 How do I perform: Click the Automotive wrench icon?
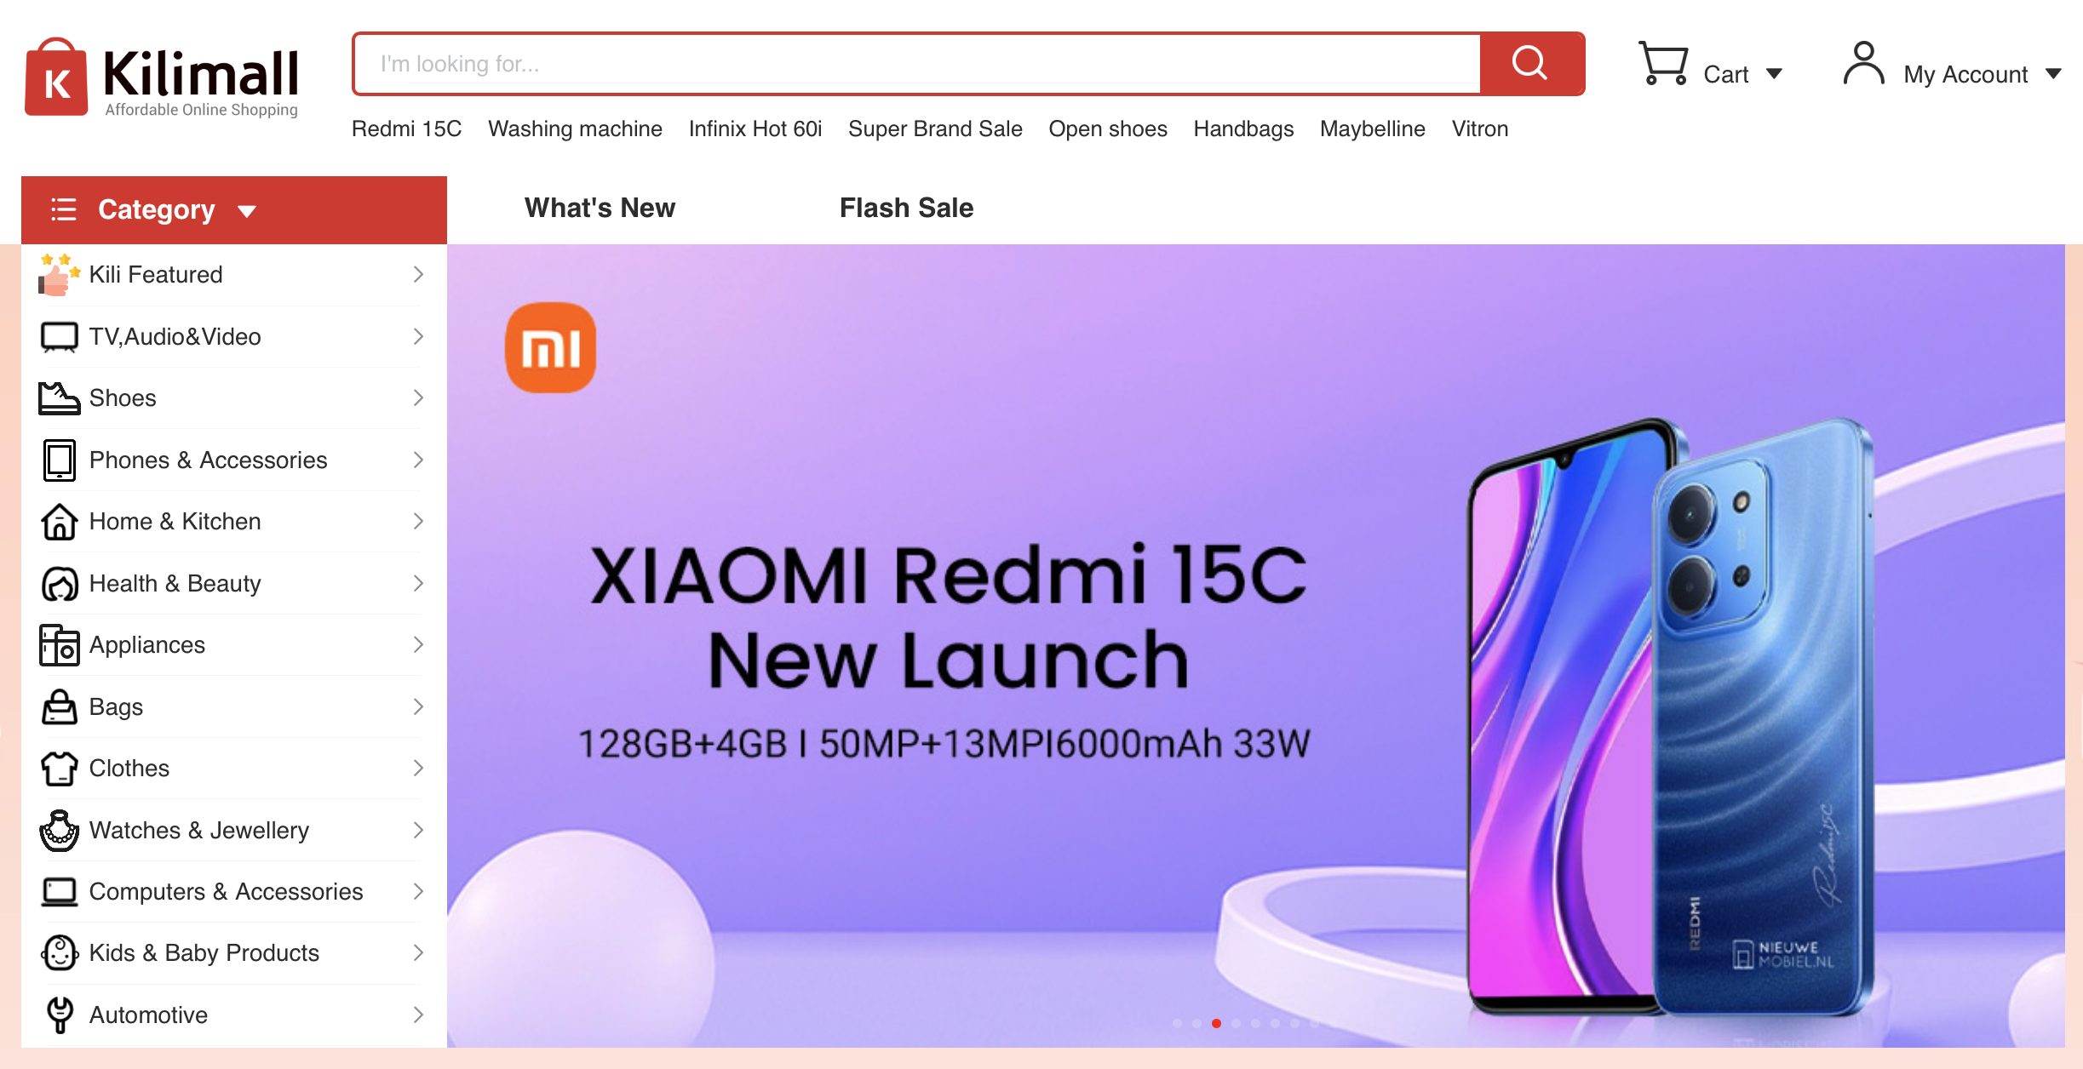(x=59, y=1015)
